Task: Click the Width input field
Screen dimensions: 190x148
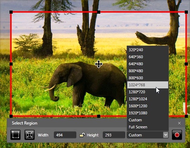Action: 65,135
